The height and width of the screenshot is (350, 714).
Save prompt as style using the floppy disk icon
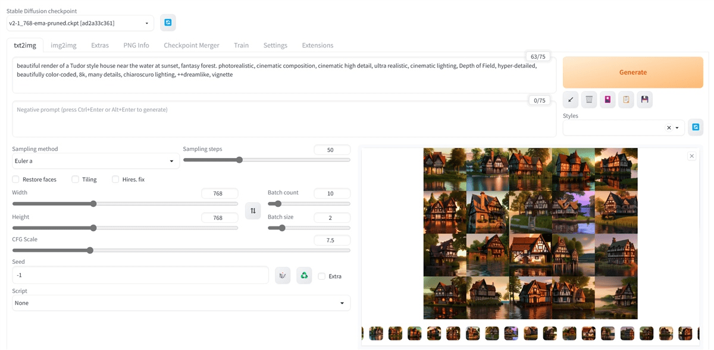click(644, 100)
